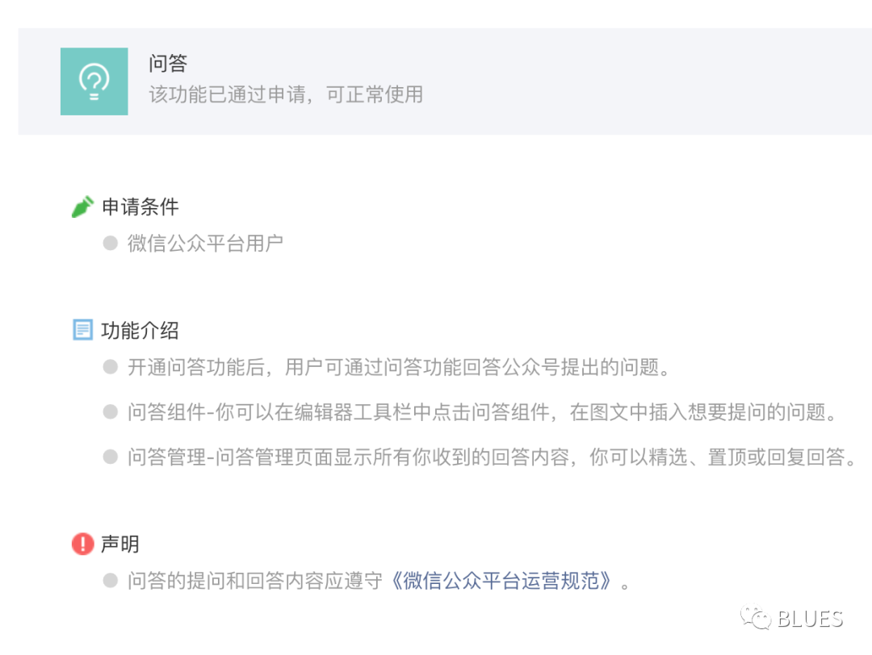The height and width of the screenshot is (655, 872).
Task: Click the gray bullet before 问答管理 line
Action: coord(110,457)
